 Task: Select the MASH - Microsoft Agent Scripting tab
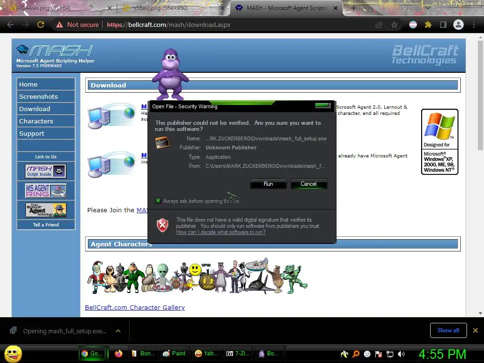pyautogui.click(x=286, y=8)
